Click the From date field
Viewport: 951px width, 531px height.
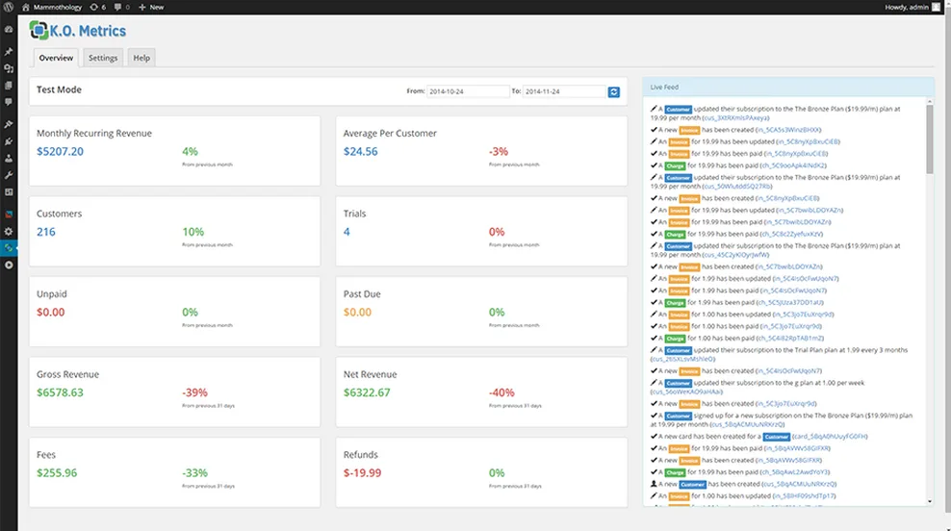tap(468, 91)
